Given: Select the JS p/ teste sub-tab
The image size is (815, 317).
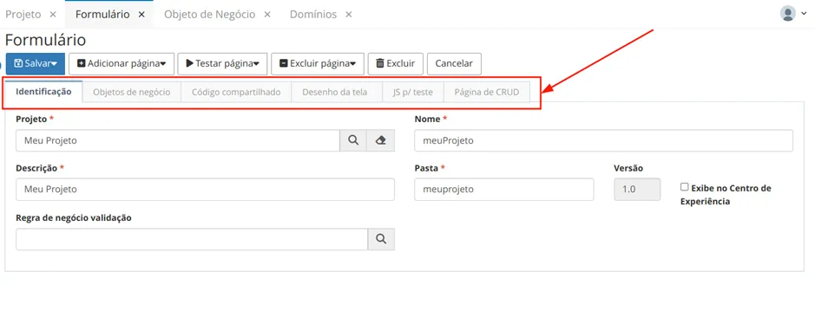Looking at the screenshot, I should 413,93.
